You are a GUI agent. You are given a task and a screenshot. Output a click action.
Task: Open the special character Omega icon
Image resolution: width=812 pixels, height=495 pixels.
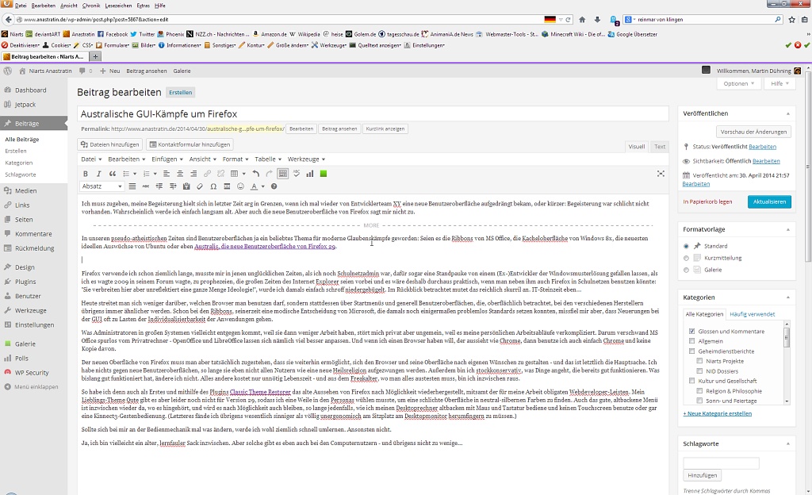pyautogui.click(x=213, y=186)
